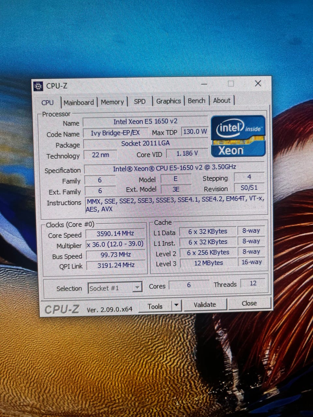Click the Threads count value 12
Image resolution: width=313 pixels, height=417 pixels.
(x=253, y=283)
